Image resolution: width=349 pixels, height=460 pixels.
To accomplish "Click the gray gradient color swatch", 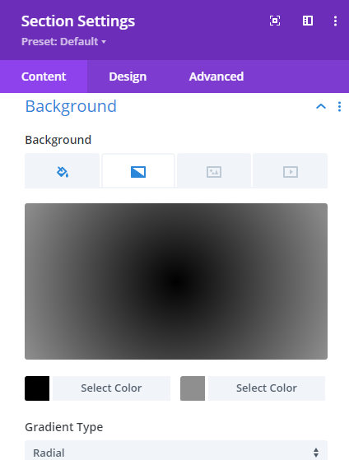I will pyautogui.click(x=193, y=388).
